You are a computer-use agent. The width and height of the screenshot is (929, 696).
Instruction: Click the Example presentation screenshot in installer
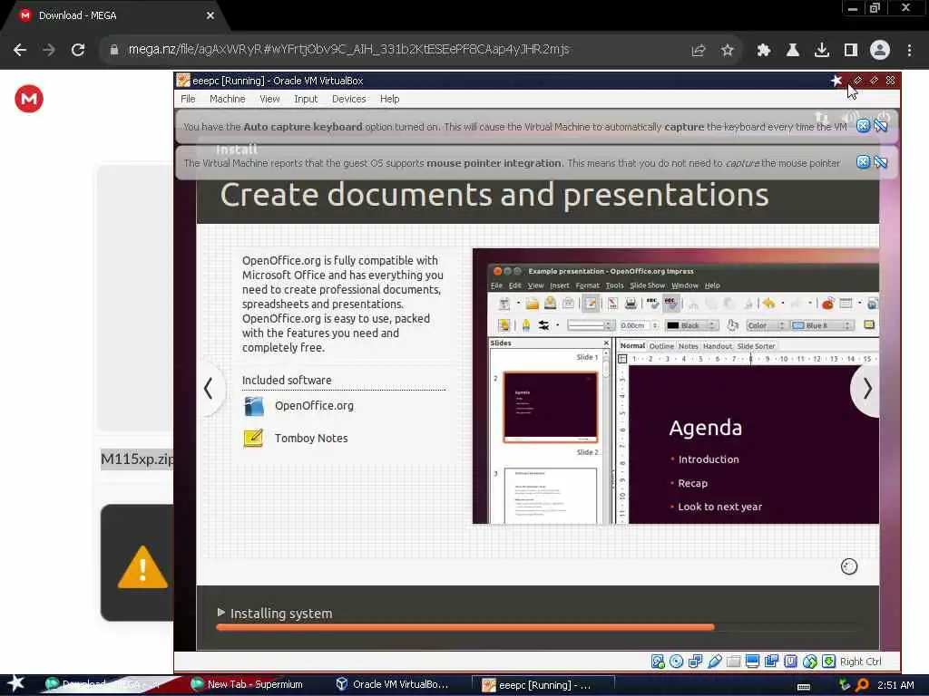675,386
